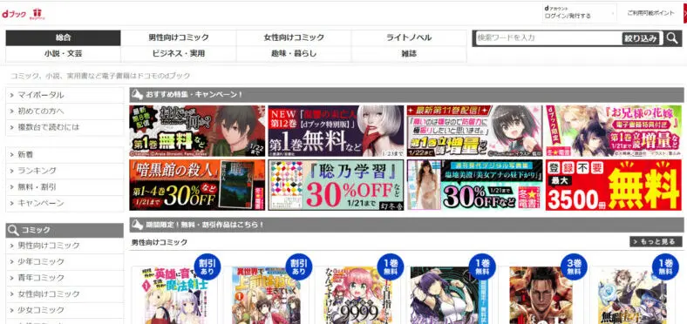
Task: Open ランキング in the sidebar
Action: [65, 171]
